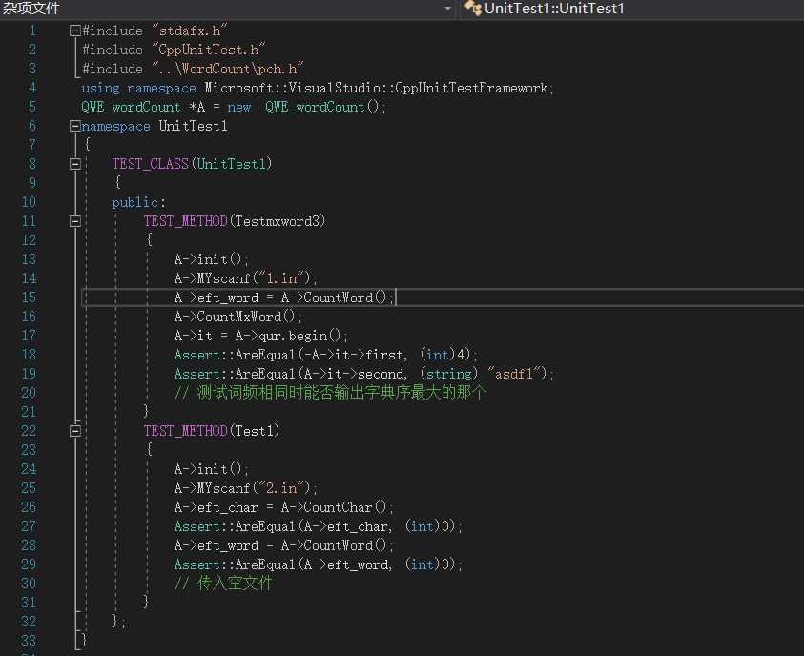Click the Testmxword3 method name
This screenshot has width=804, height=656.
[x=278, y=221]
